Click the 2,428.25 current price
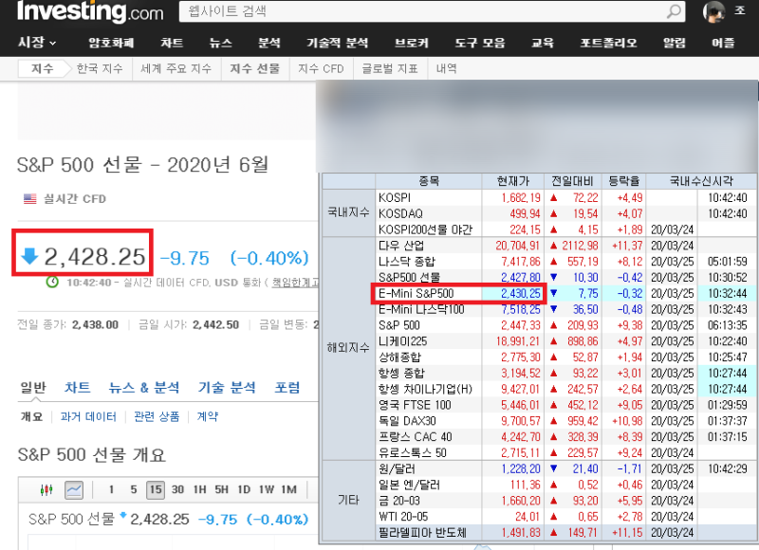Screen dimensions: 759x550 point(94,257)
